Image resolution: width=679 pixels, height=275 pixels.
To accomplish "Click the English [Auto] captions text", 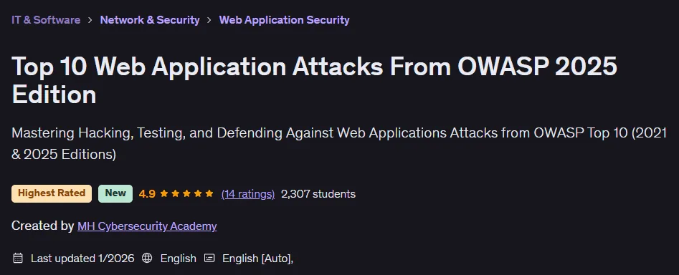I will pyautogui.click(x=257, y=259).
